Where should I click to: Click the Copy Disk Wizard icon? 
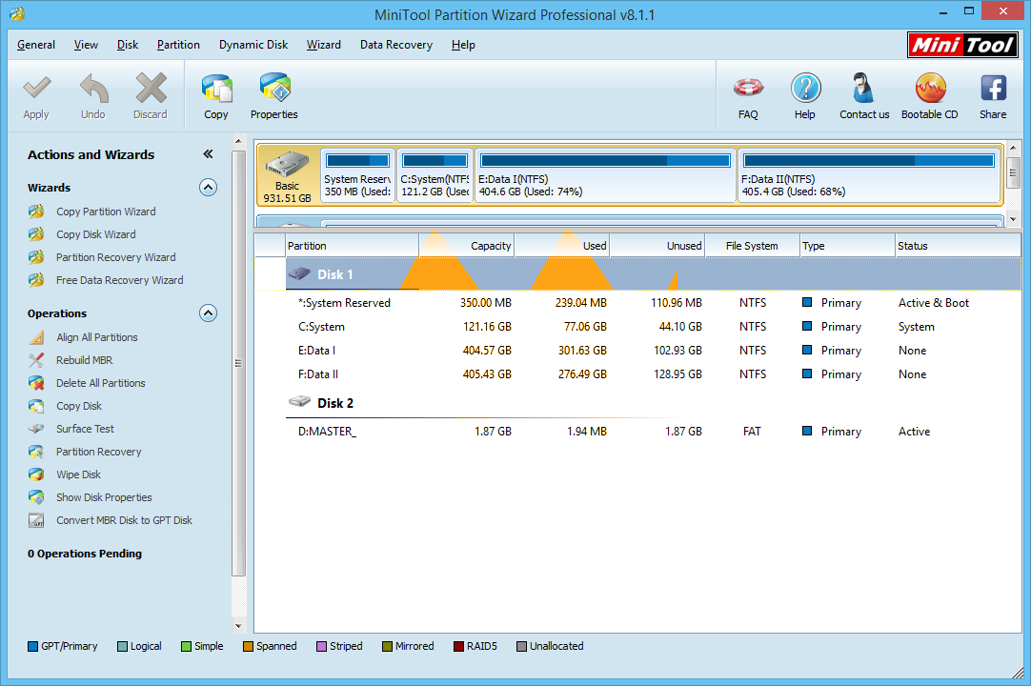pos(36,234)
